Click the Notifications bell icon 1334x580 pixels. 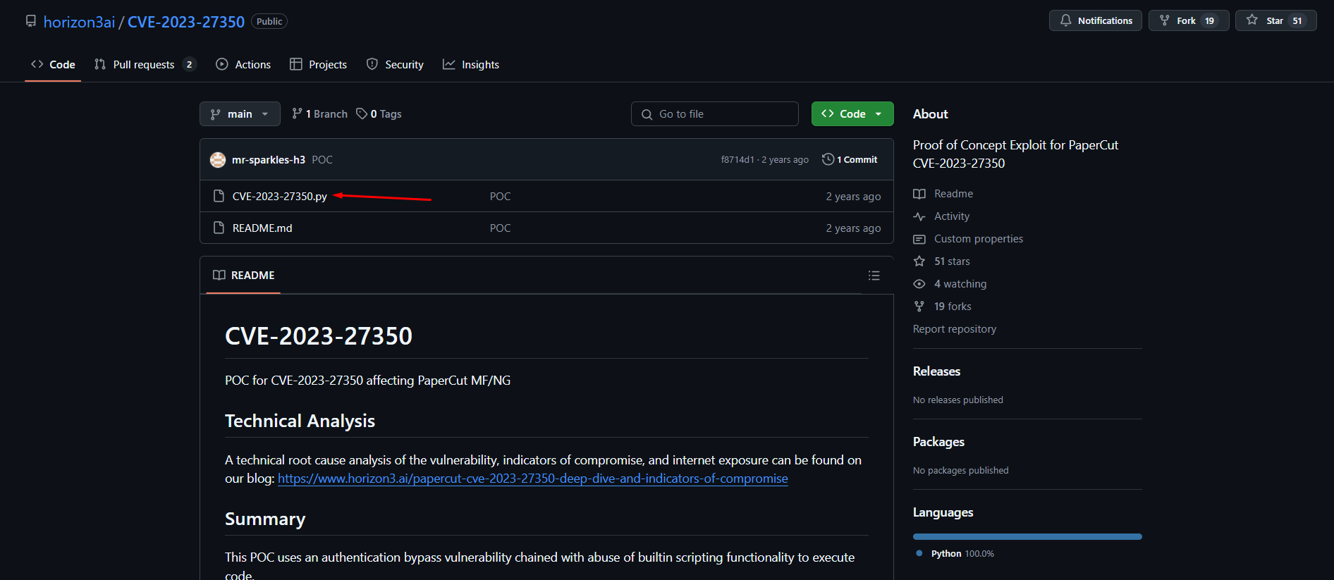coord(1065,20)
